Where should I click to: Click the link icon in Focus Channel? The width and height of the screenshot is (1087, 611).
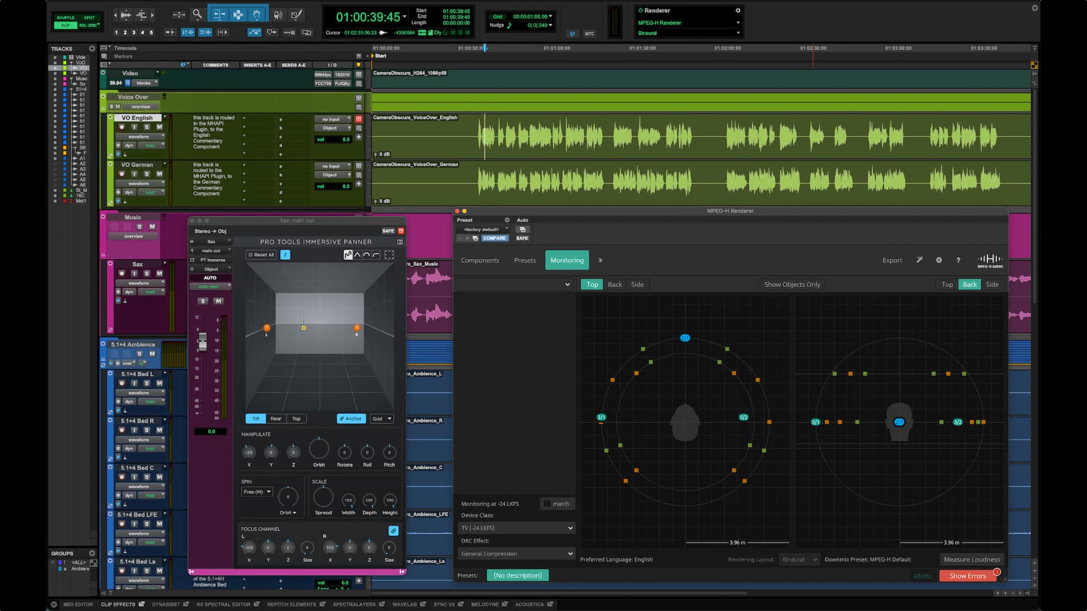pos(393,531)
